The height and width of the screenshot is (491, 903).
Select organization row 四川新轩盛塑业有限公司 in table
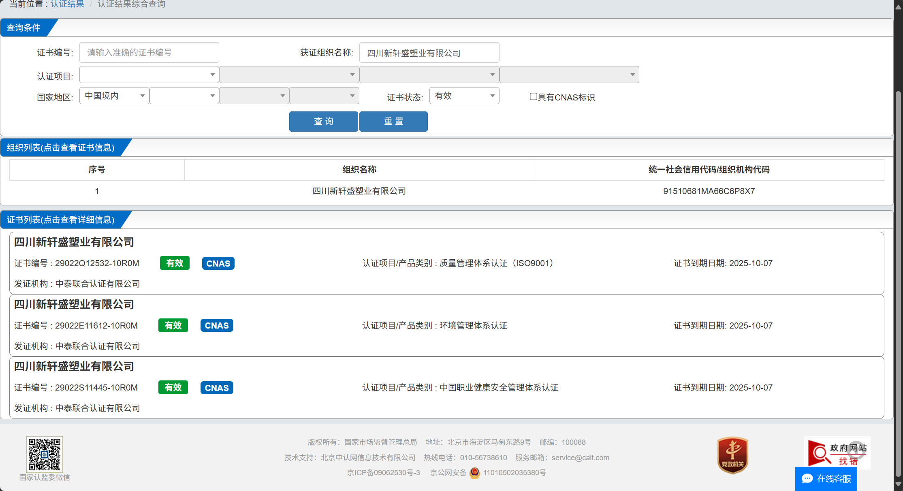coord(359,191)
